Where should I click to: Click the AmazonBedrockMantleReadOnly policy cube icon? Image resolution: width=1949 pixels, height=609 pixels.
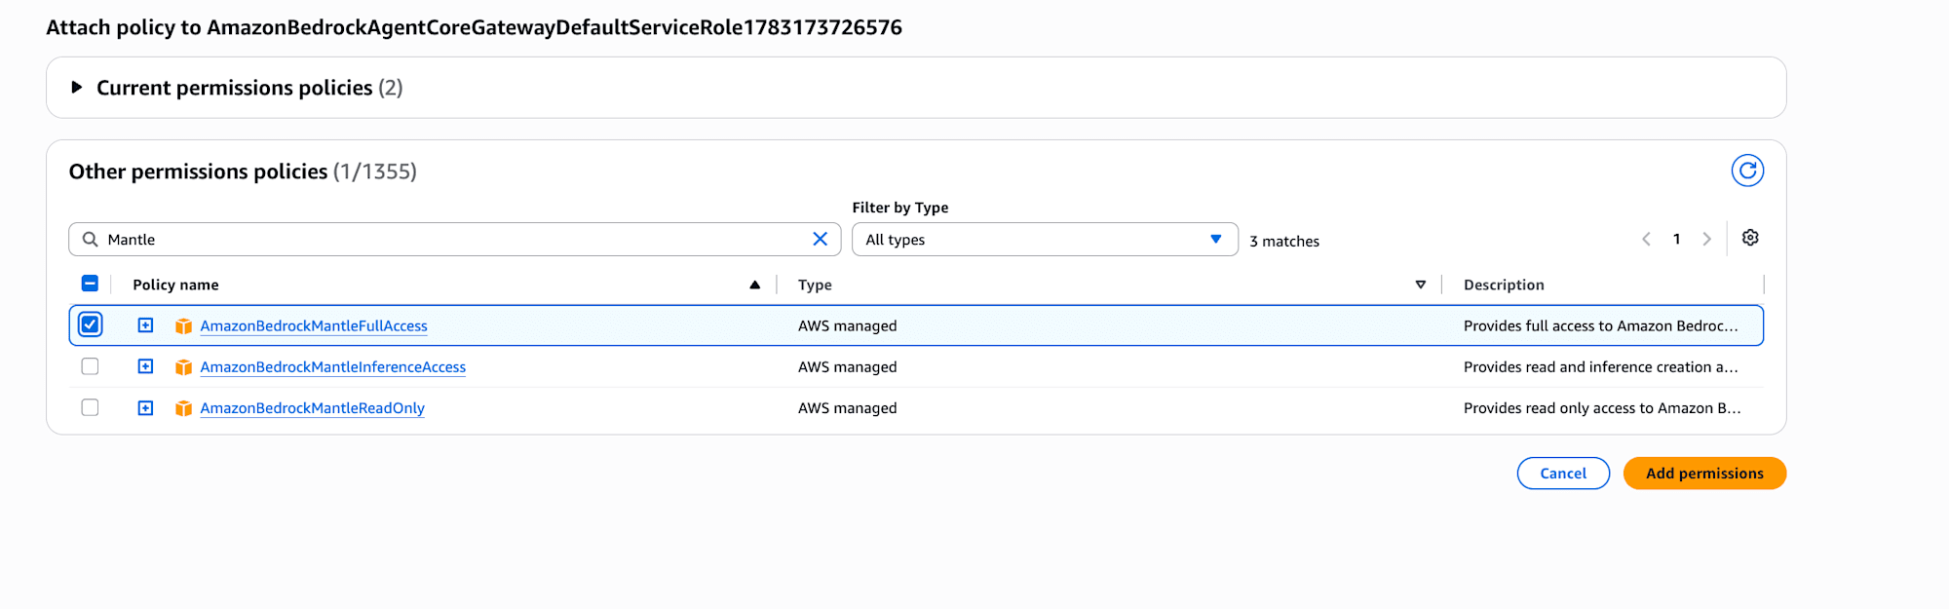pyautogui.click(x=183, y=408)
